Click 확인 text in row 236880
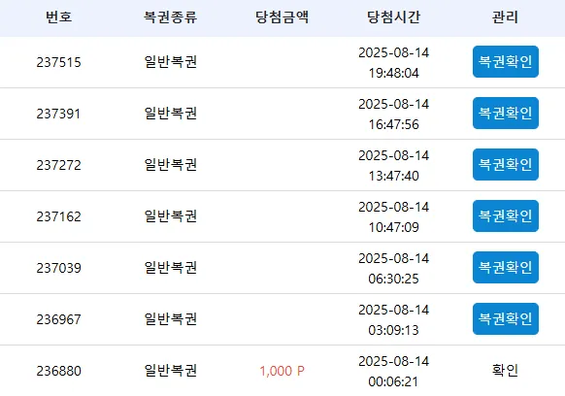 coord(505,371)
